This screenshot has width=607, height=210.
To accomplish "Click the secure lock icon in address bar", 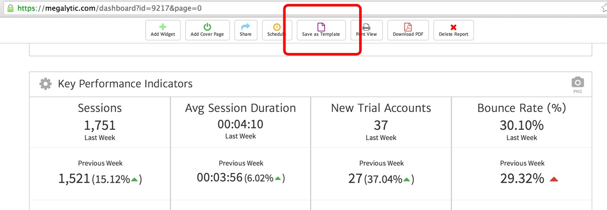I will tap(10, 9).
